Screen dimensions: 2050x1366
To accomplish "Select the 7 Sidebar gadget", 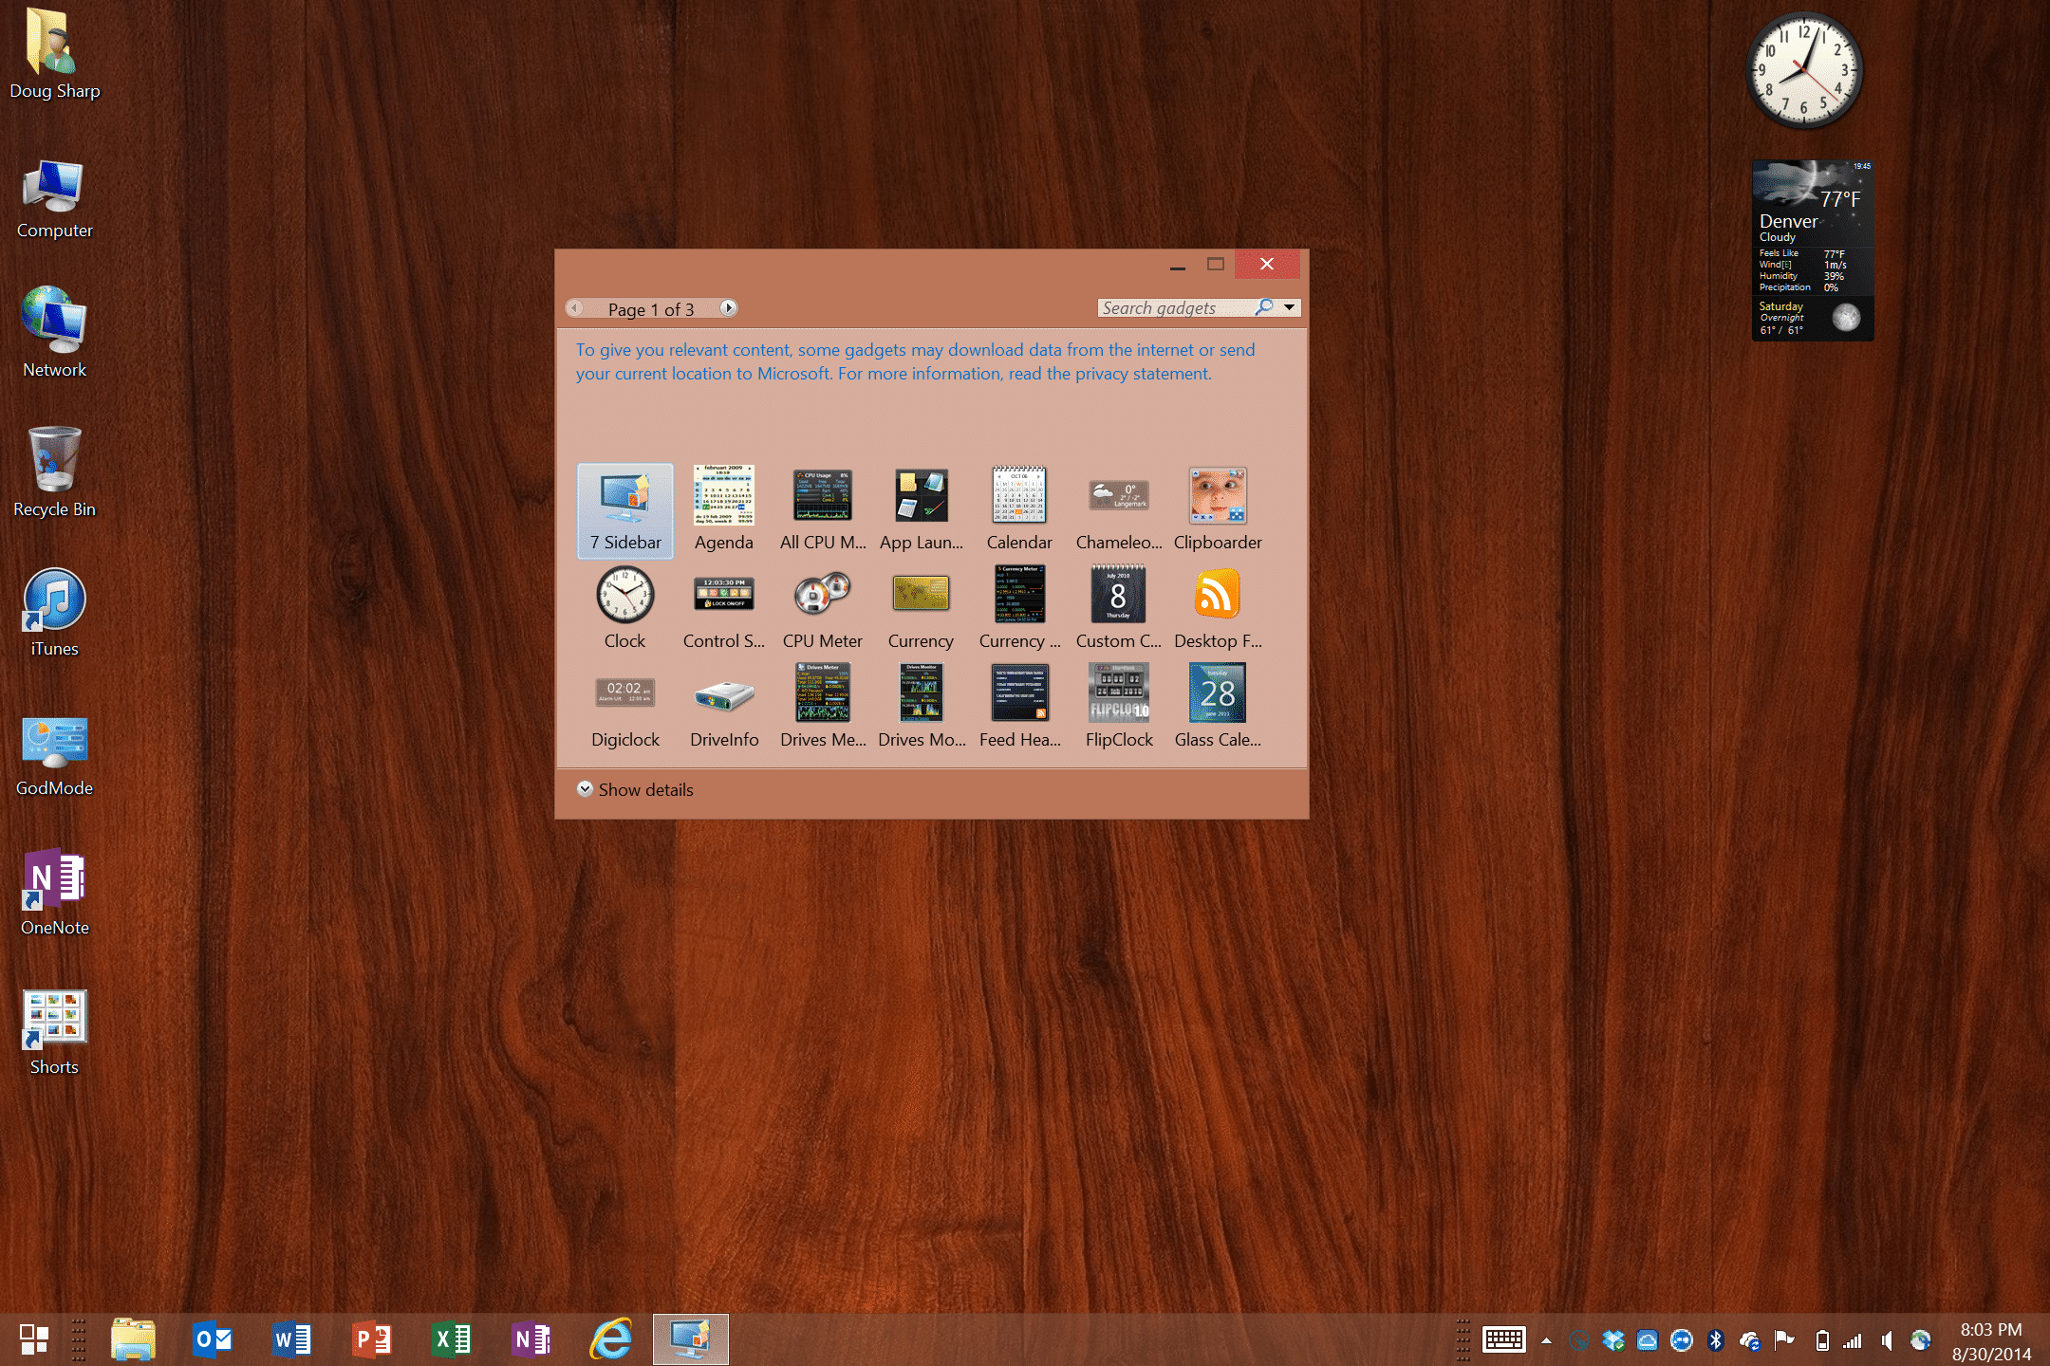I will click(x=625, y=510).
